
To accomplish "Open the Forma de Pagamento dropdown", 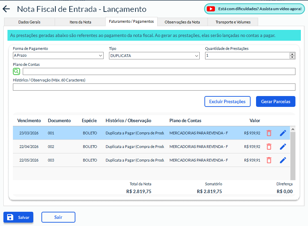I will coord(58,56).
